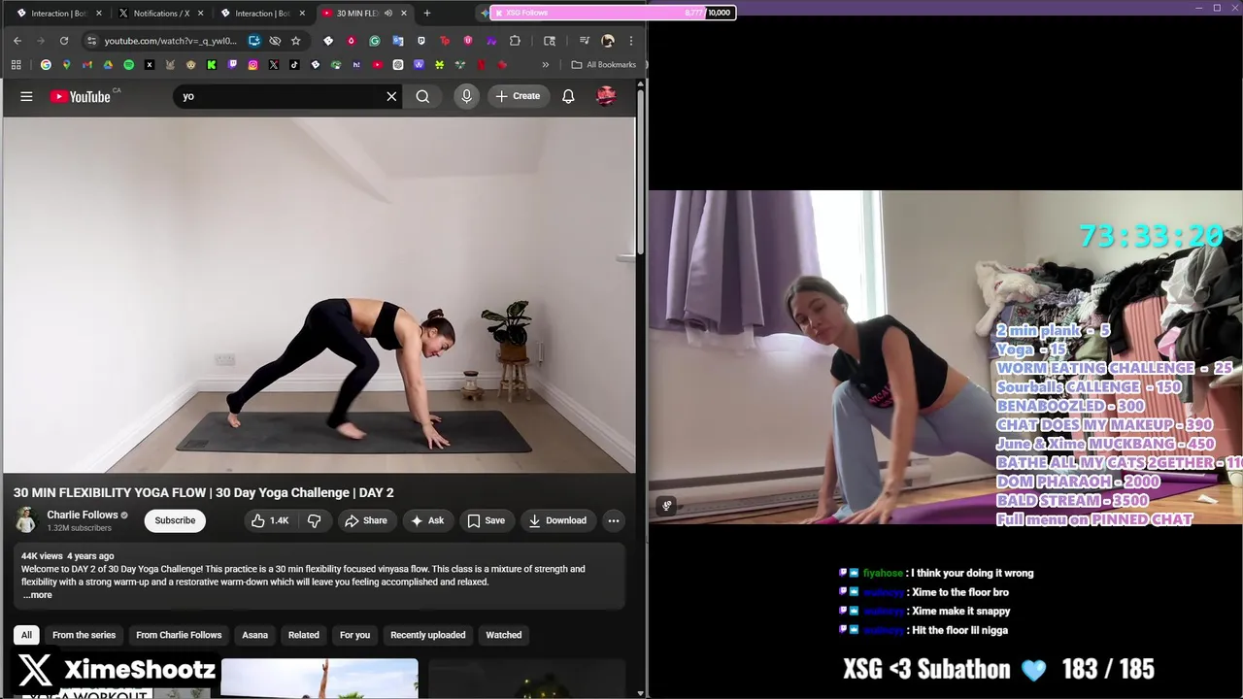Download the yoga video
The height and width of the screenshot is (699, 1243).
tap(557, 520)
